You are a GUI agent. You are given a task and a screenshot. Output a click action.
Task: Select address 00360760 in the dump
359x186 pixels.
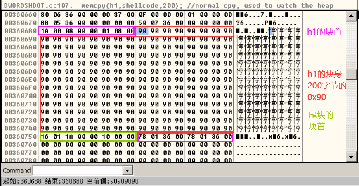point(21,145)
